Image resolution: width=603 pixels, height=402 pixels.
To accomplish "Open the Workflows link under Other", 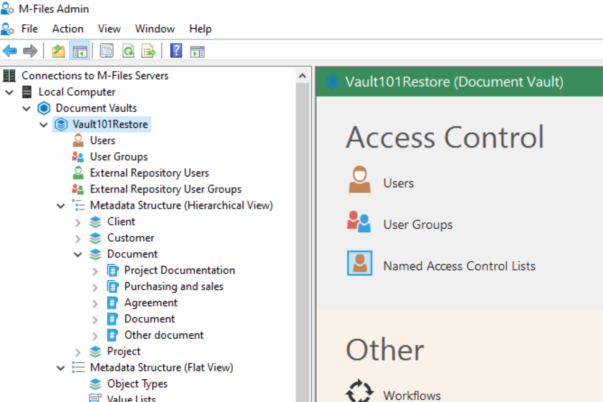I will [412, 396].
